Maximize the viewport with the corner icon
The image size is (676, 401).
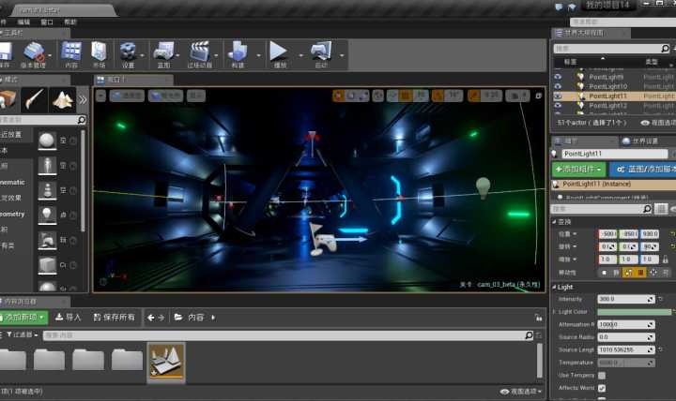(539, 96)
